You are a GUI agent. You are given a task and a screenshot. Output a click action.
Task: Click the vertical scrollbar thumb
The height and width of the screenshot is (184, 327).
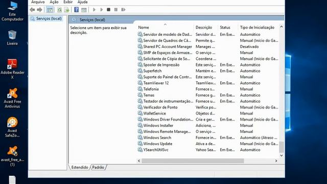[282, 147]
